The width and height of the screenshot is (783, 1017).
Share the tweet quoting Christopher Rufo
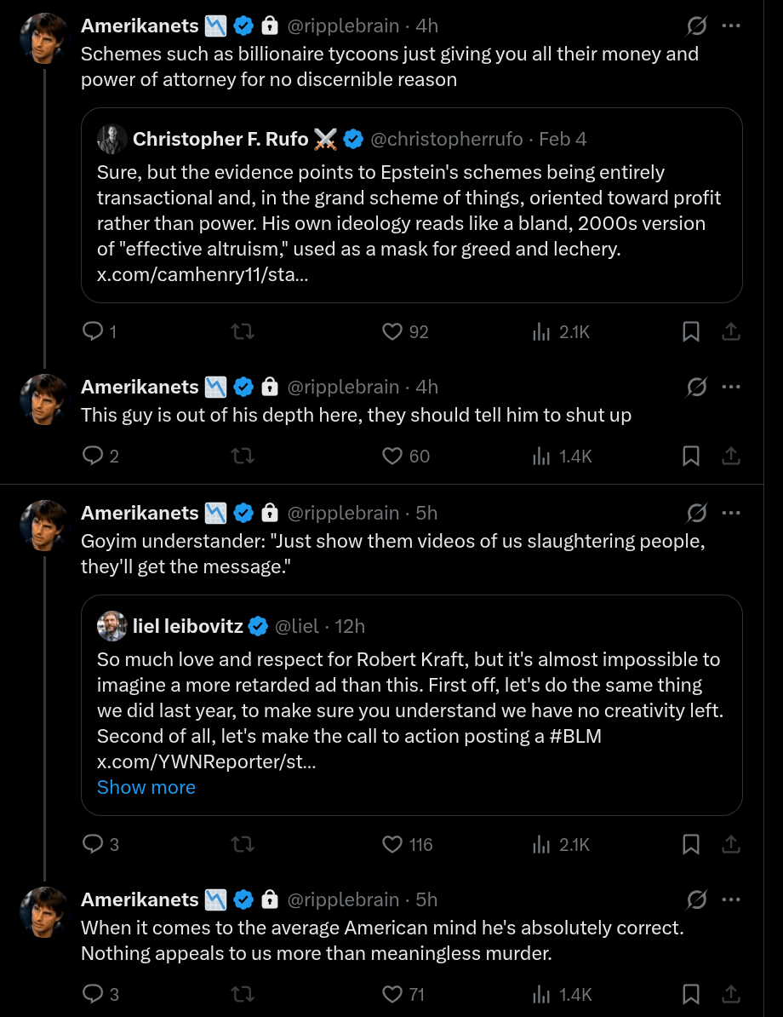[730, 331]
